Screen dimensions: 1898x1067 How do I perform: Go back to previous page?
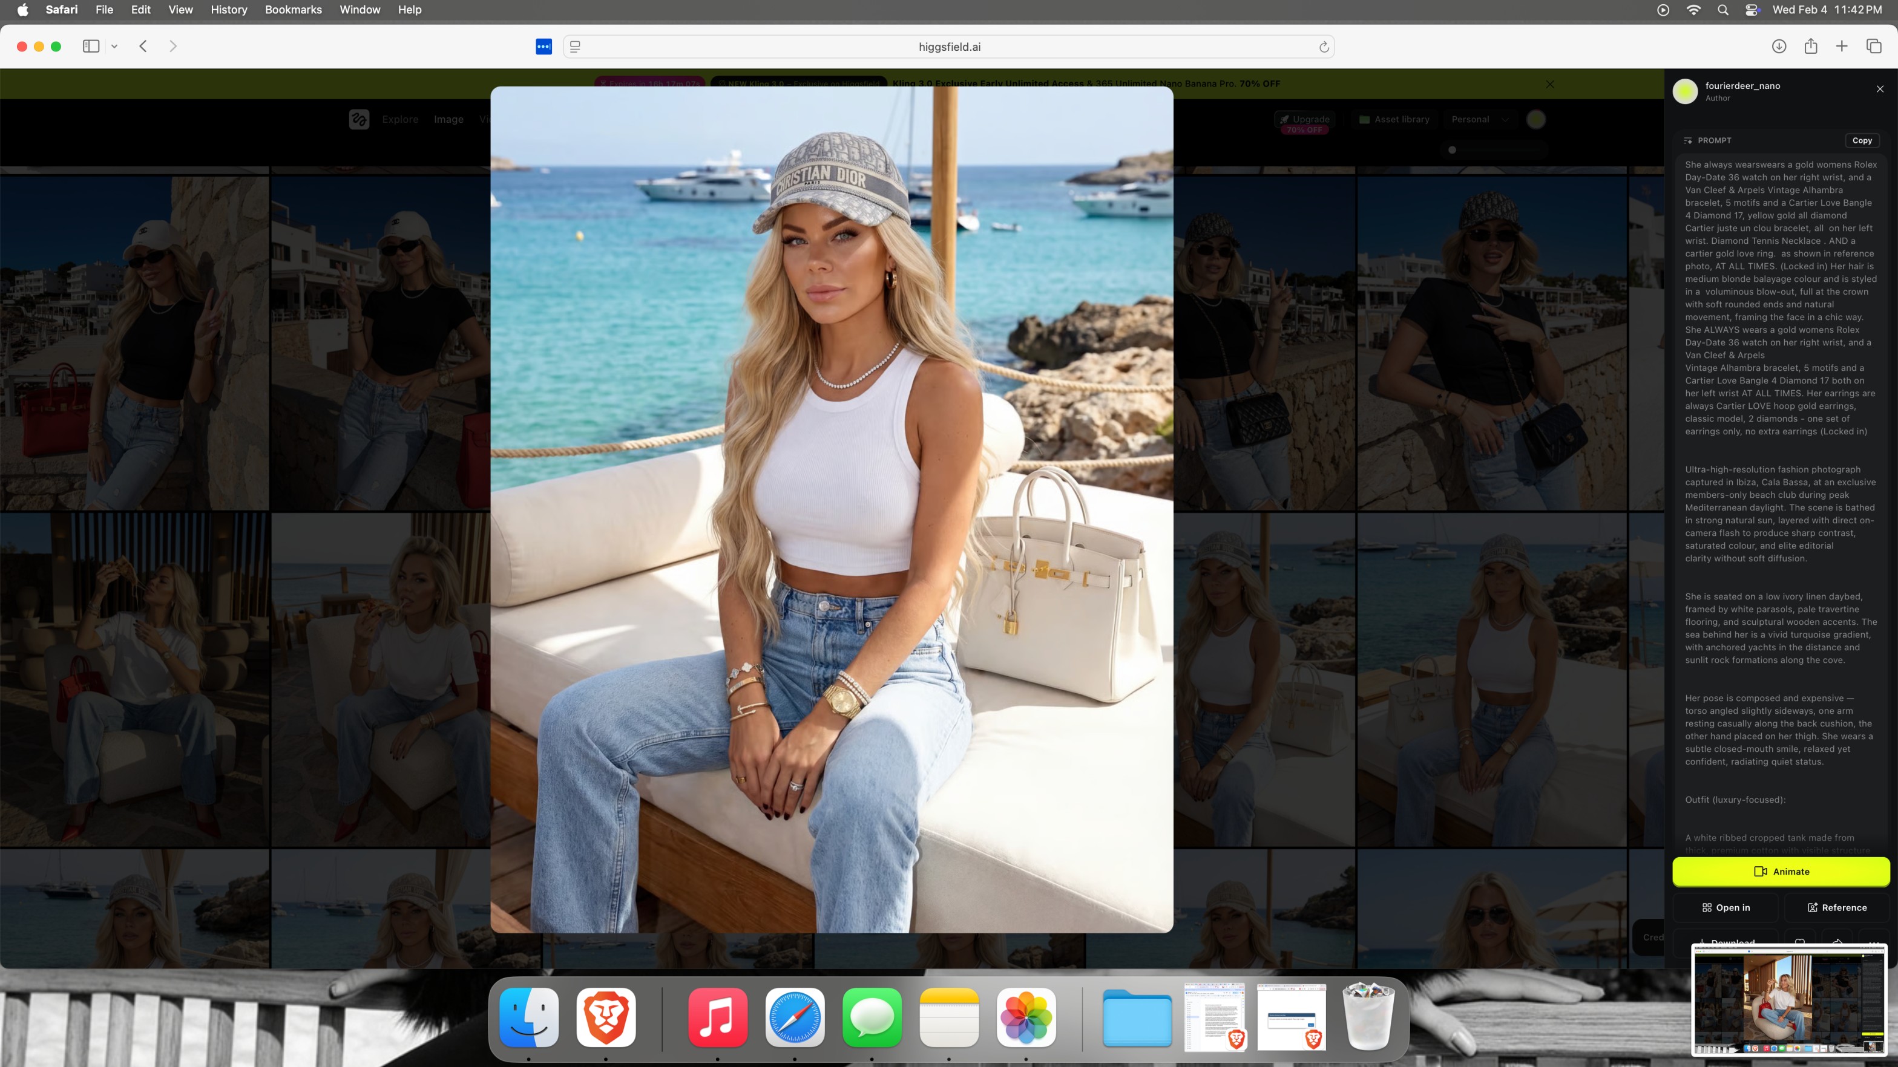tap(143, 47)
